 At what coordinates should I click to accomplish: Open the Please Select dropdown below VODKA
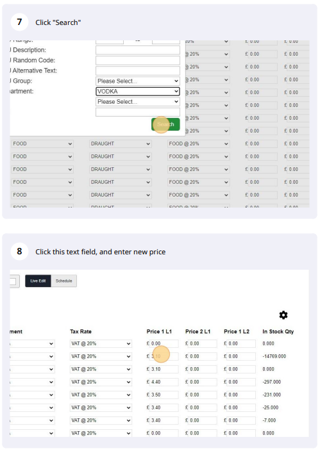(138, 102)
